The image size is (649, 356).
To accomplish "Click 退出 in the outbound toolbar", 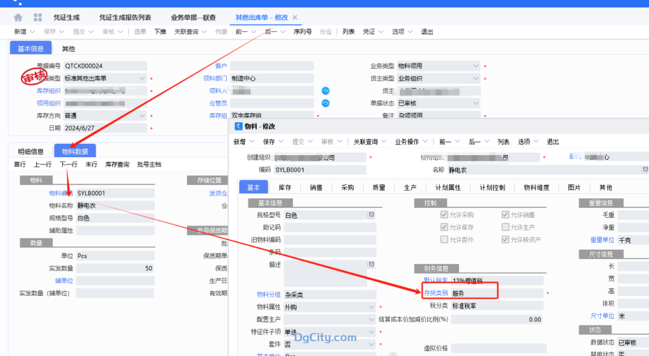I will tap(427, 32).
